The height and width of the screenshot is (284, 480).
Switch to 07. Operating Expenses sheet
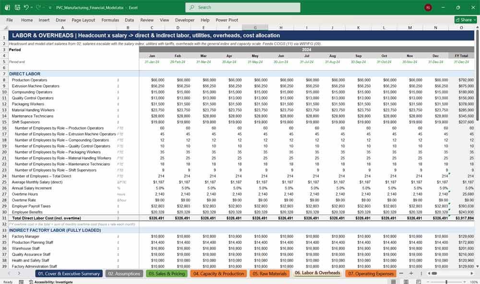coord(371,273)
